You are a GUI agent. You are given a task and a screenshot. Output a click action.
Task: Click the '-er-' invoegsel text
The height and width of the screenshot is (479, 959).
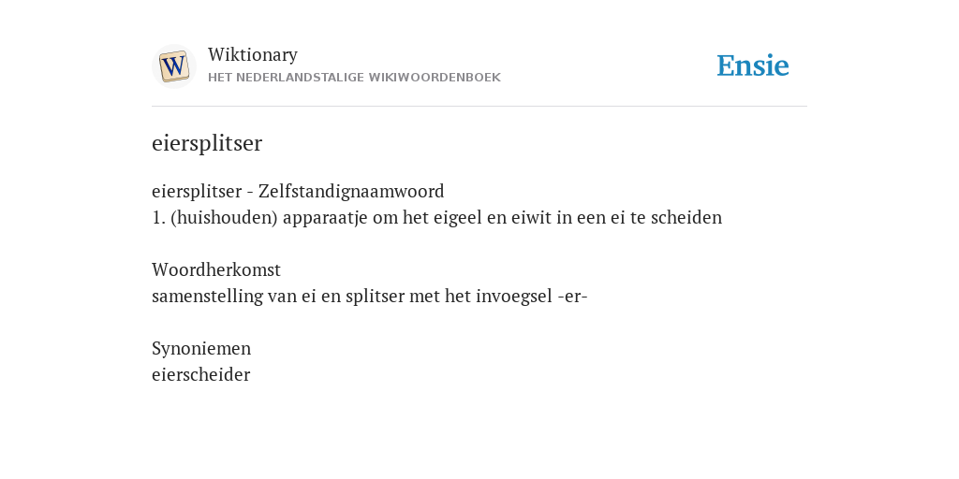[572, 297]
